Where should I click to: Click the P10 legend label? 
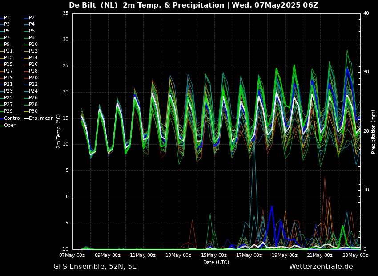point(33,45)
